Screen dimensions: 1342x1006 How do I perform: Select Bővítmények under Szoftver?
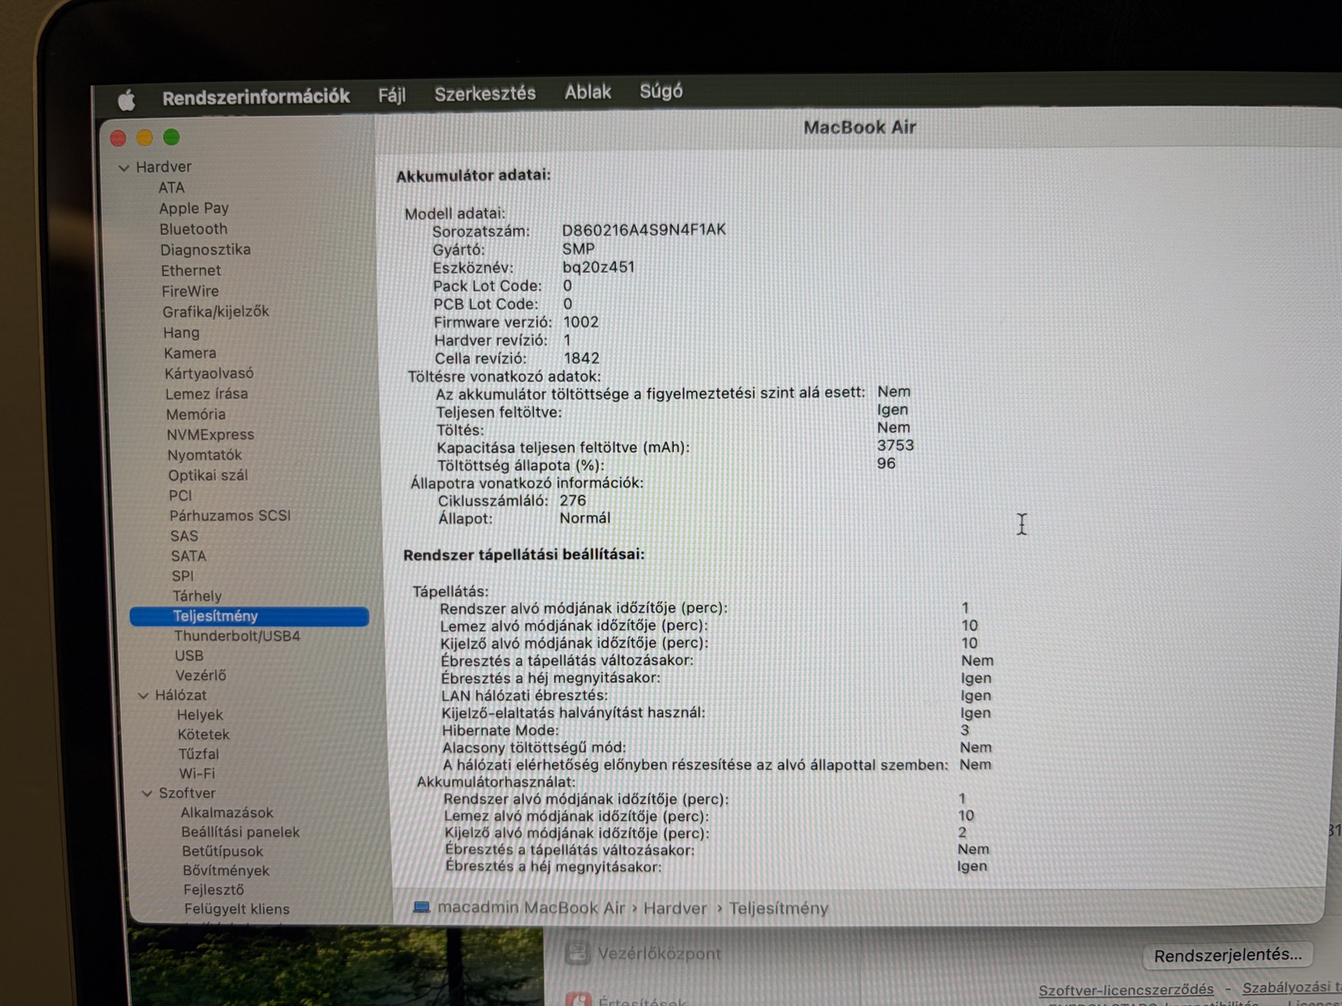[x=226, y=870]
